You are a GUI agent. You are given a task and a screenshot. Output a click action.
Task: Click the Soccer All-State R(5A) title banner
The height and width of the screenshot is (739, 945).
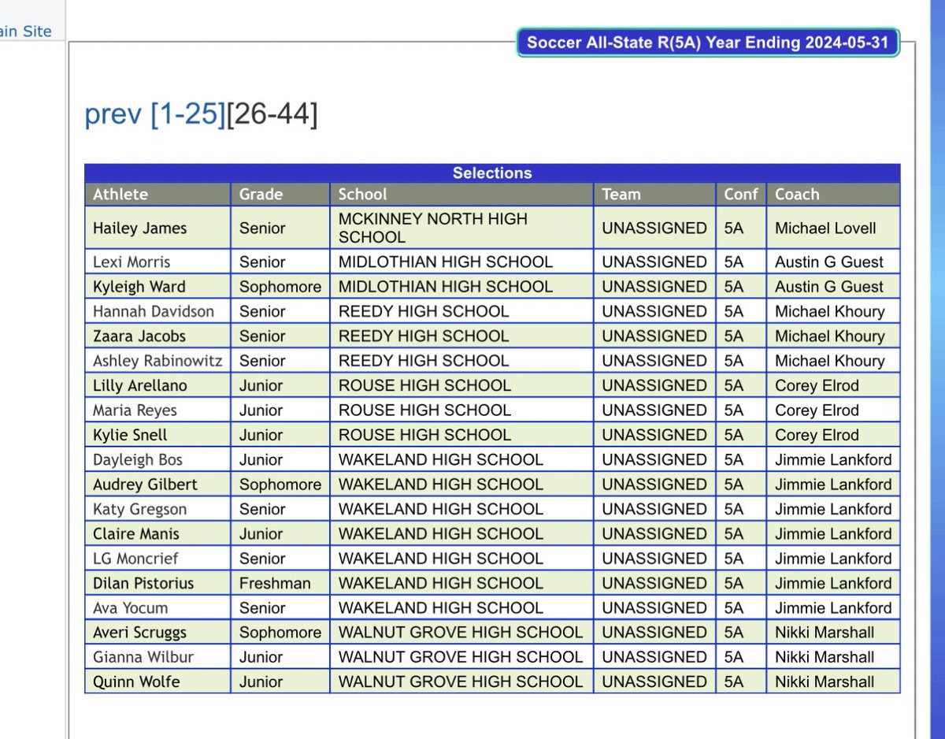point(707,43)
